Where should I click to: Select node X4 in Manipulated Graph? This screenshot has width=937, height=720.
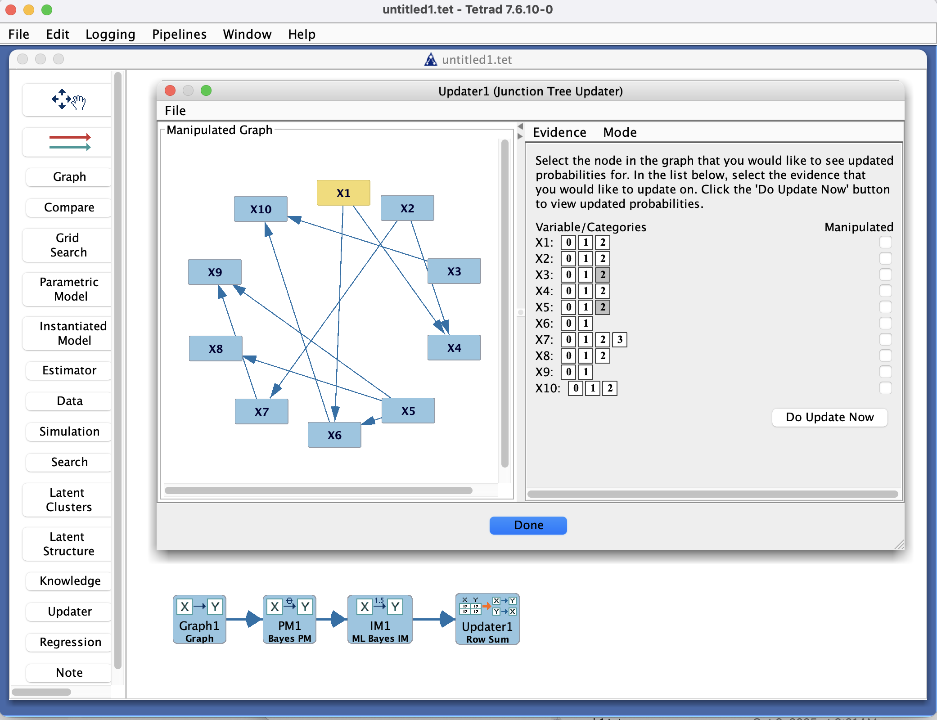pyautogui.click(x=454, y=348)
